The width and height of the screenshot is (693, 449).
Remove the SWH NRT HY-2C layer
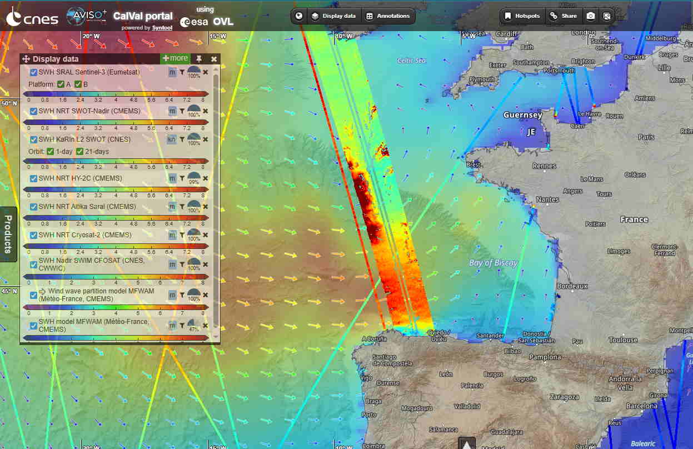click(x=205, y=178)
